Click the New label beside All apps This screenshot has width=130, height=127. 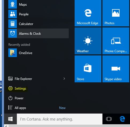pos(62,108)
